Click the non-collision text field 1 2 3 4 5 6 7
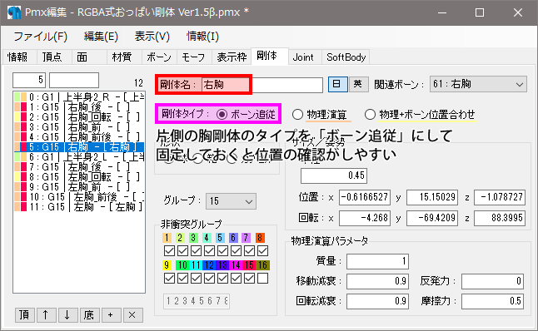 pyautogui.click(x=197, y=301)
